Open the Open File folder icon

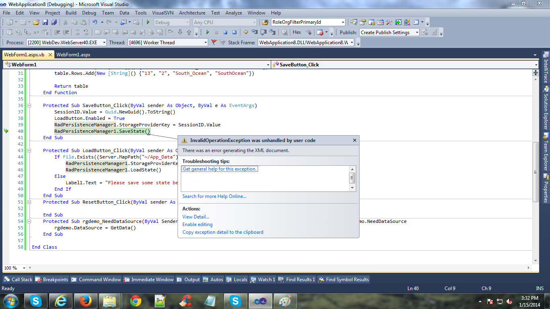pyautogui.click(x=36, y=23)
